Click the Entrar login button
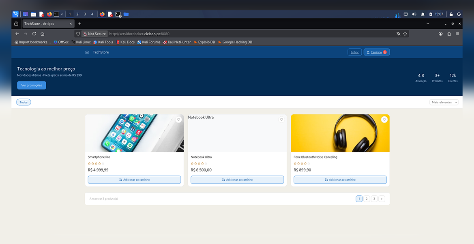Screen dimensions: 474x244 (355, 52)
